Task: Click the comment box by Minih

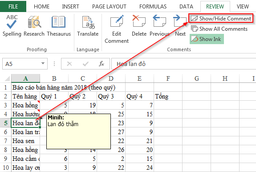Action: pyautogui.click(x=78, y=131)
